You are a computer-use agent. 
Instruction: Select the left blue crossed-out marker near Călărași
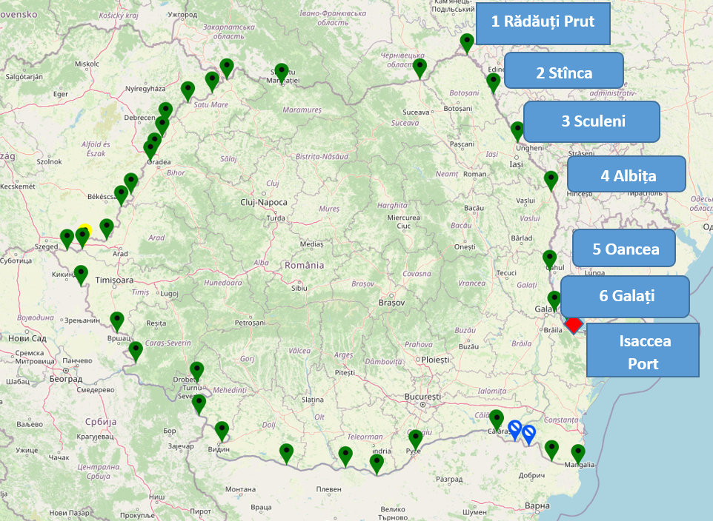[515, 429]
